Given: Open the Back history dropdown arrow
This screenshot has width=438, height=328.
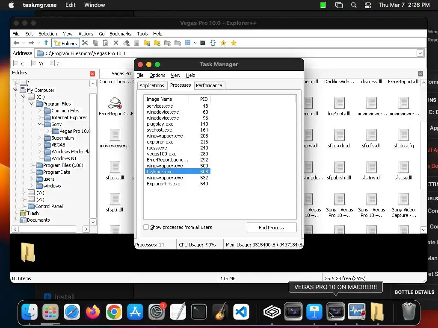Looking at the screenshot, I should 24,43.
